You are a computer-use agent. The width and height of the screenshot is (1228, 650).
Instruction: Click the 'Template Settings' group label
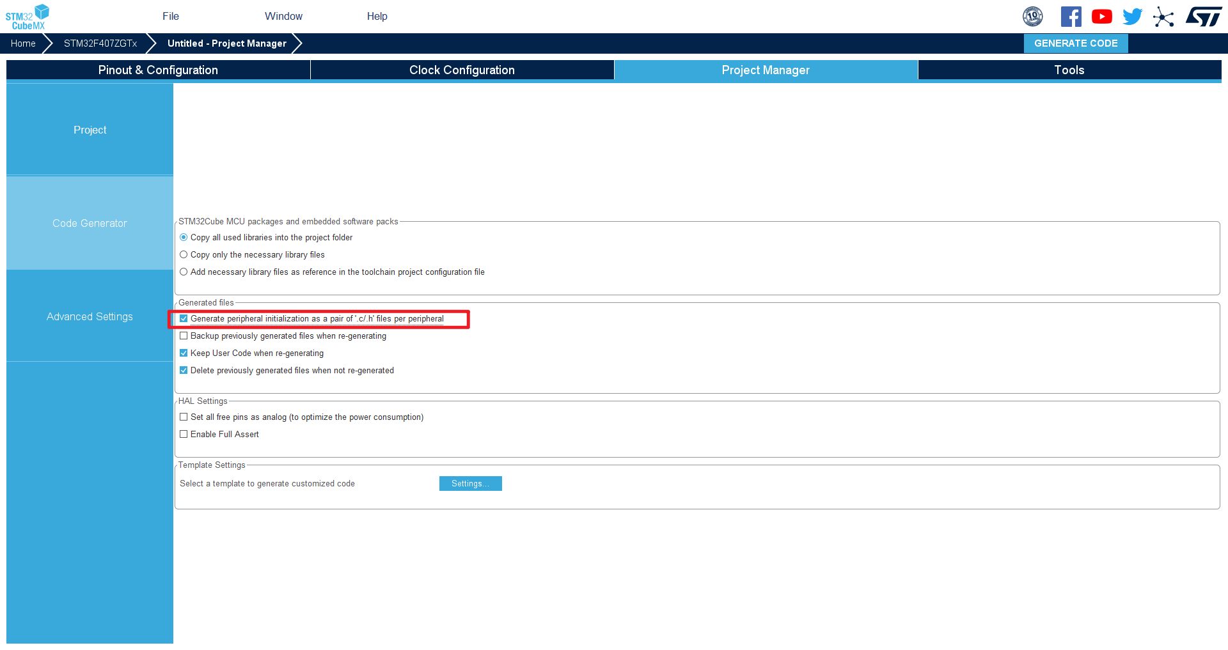pos(212,465)
